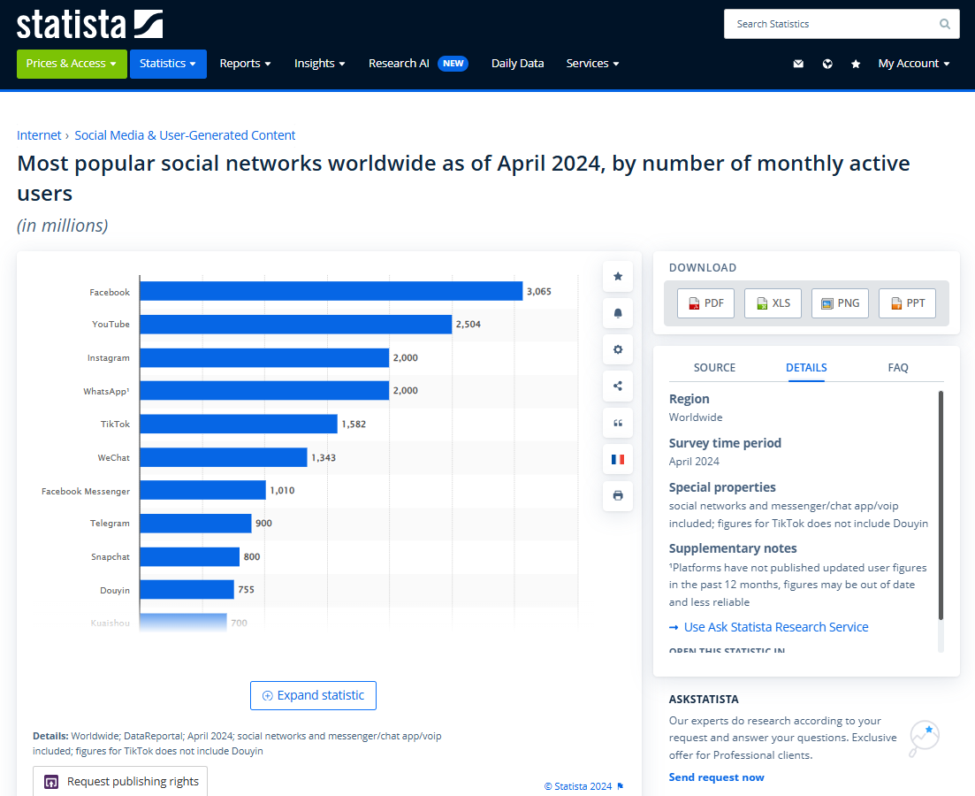Switch language using French flag icon
This screenshot has width=975, height=796.
(x=617, y=459)
